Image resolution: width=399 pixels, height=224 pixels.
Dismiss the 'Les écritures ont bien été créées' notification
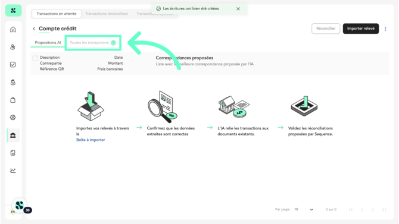point(238,9)
